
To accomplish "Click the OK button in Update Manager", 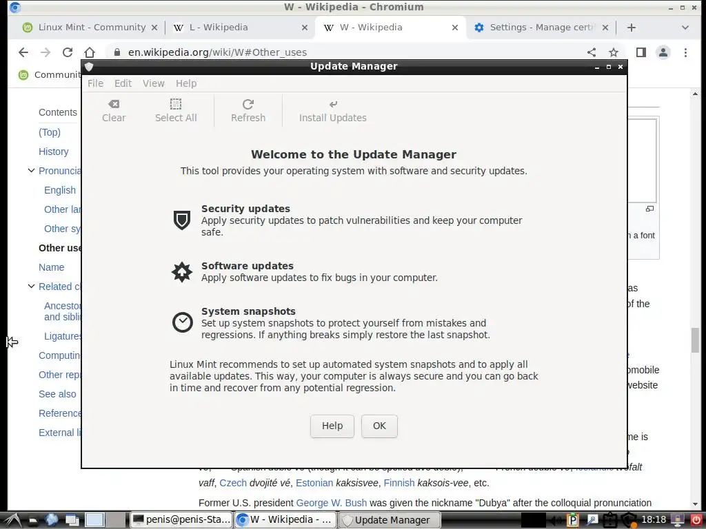I will click(x=379, y=426).
